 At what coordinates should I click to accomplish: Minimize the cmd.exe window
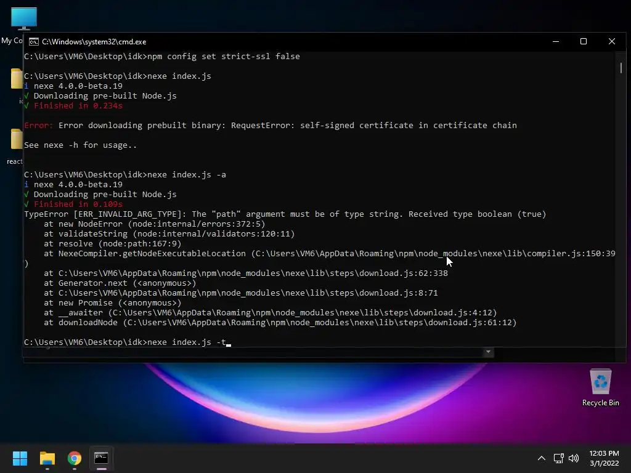[x=556, y=41]
